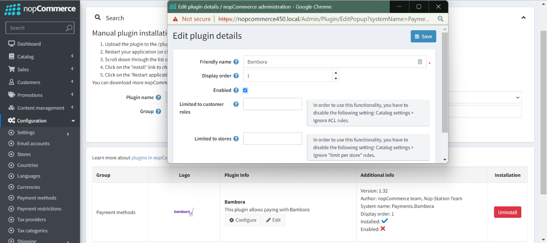This screenshot has width=547, height=243.
Task: Expand the Catalog menu
Action: tap(72, 56)
